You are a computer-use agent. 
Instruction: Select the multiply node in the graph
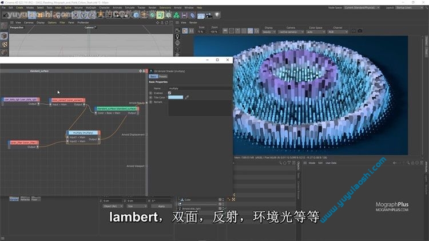coord(83,132)
